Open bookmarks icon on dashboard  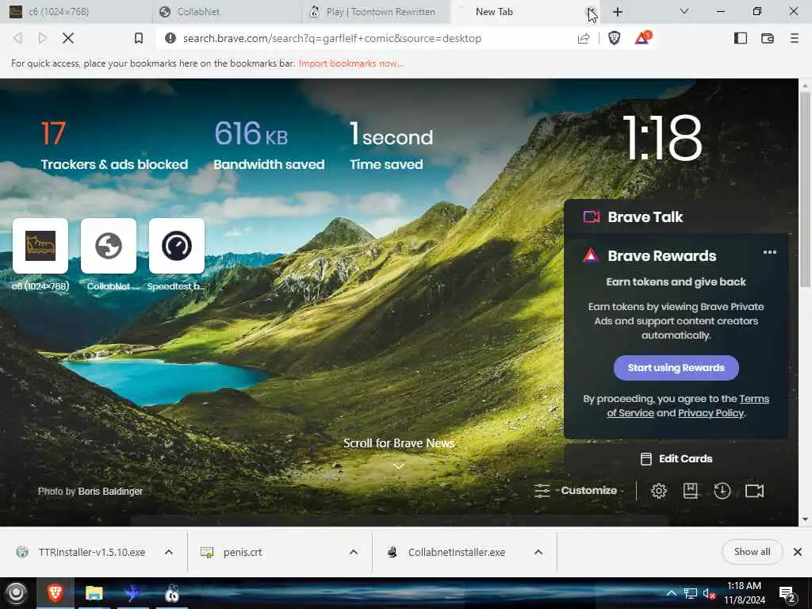click(x=691, y=490)
